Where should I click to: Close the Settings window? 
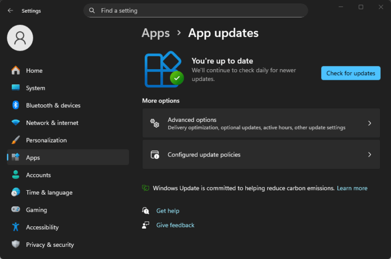381,7
